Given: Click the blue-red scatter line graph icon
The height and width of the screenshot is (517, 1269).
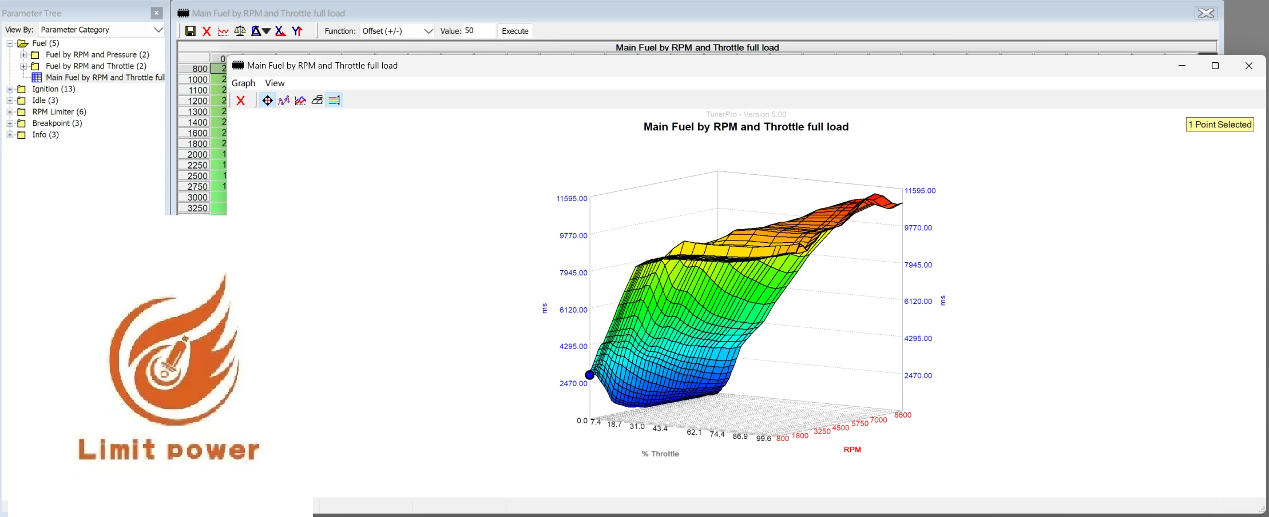Looking at the screenshot, I should (x=284, y=101).
